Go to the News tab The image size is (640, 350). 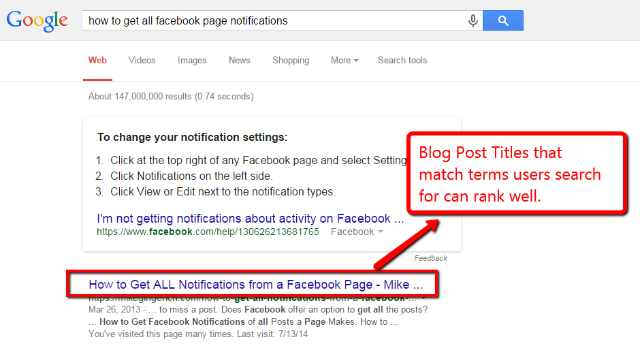click(x=239, y=61)
